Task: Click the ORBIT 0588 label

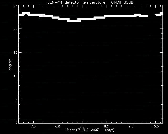Action: pos(122,2)
